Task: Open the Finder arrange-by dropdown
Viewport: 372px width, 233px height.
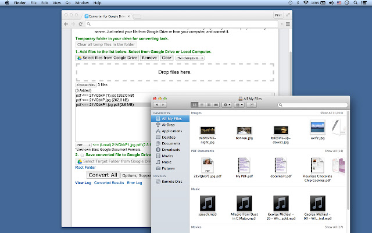Action: (x=239, y=105)
